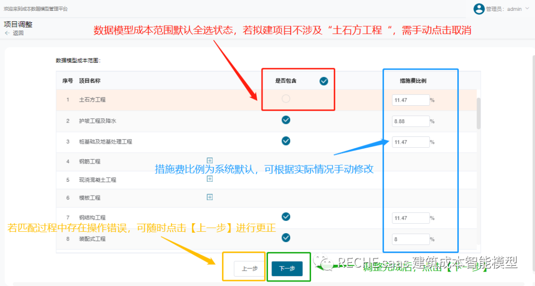Expand the 模板工程 row plus icon
This screenshot has width=535, height=286.
click(x=210, y=197)
